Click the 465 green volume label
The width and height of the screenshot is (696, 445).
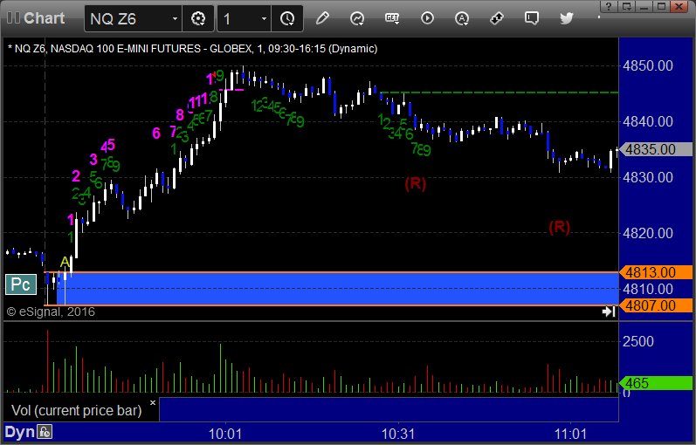coord(656,383)
